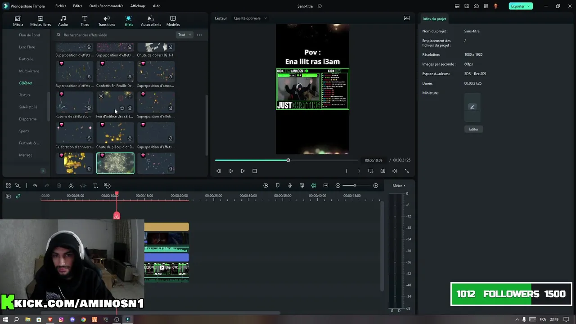Open the Médias libres tab
The height and width of the screenshot is (324, 576).
40,21
